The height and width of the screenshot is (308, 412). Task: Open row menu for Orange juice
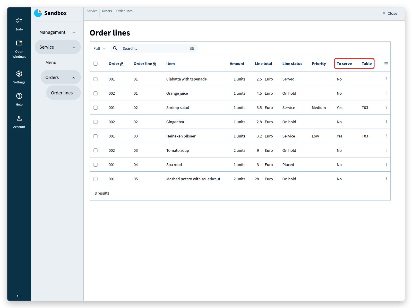pos(386,93)
